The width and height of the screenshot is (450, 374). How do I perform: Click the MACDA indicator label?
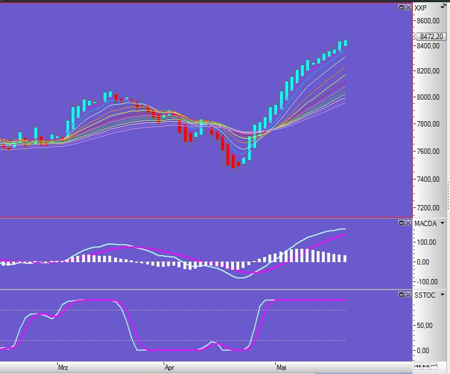426,224
